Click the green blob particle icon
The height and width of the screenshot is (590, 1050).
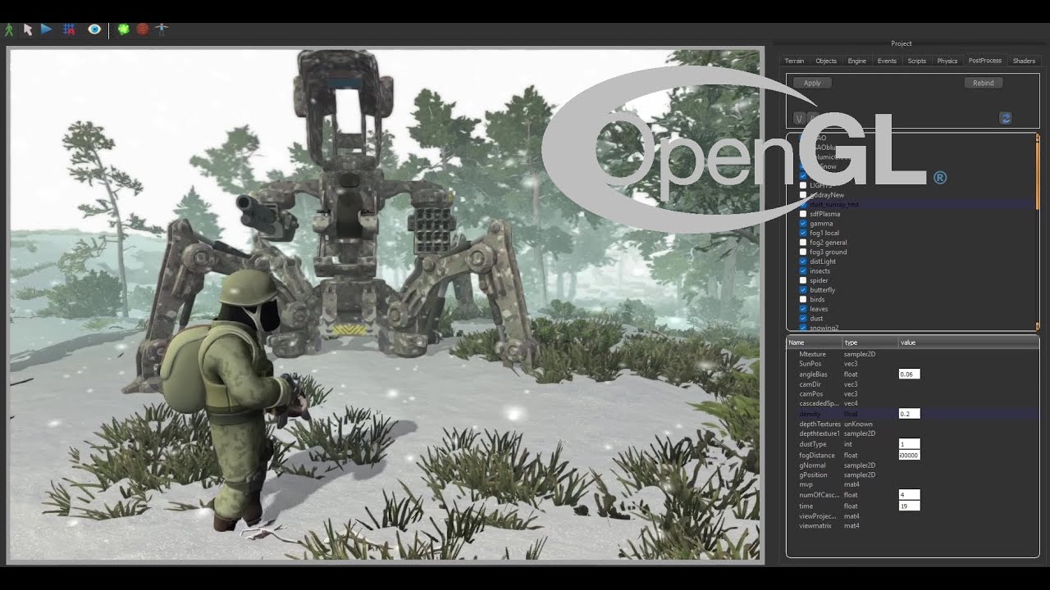123,29
